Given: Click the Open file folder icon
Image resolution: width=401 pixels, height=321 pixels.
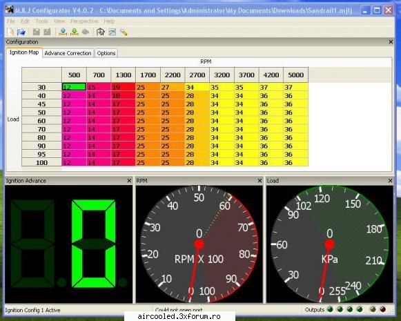Looking at the screenshot, I should point(21,32).
